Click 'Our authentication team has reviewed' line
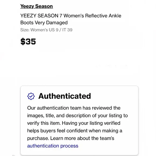Screen dimensions: 156x156 pyautogui.click(x=74, y=108)
